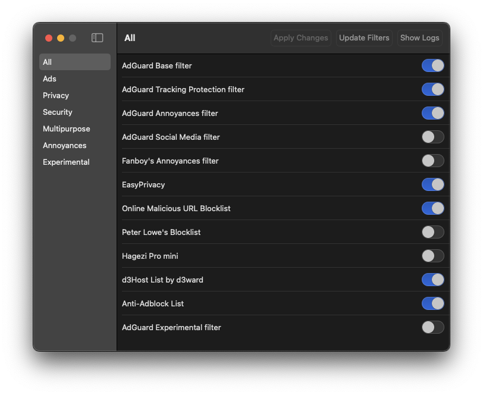Open Show Logs
483x395 pixels.
click(x=419, y=38)
